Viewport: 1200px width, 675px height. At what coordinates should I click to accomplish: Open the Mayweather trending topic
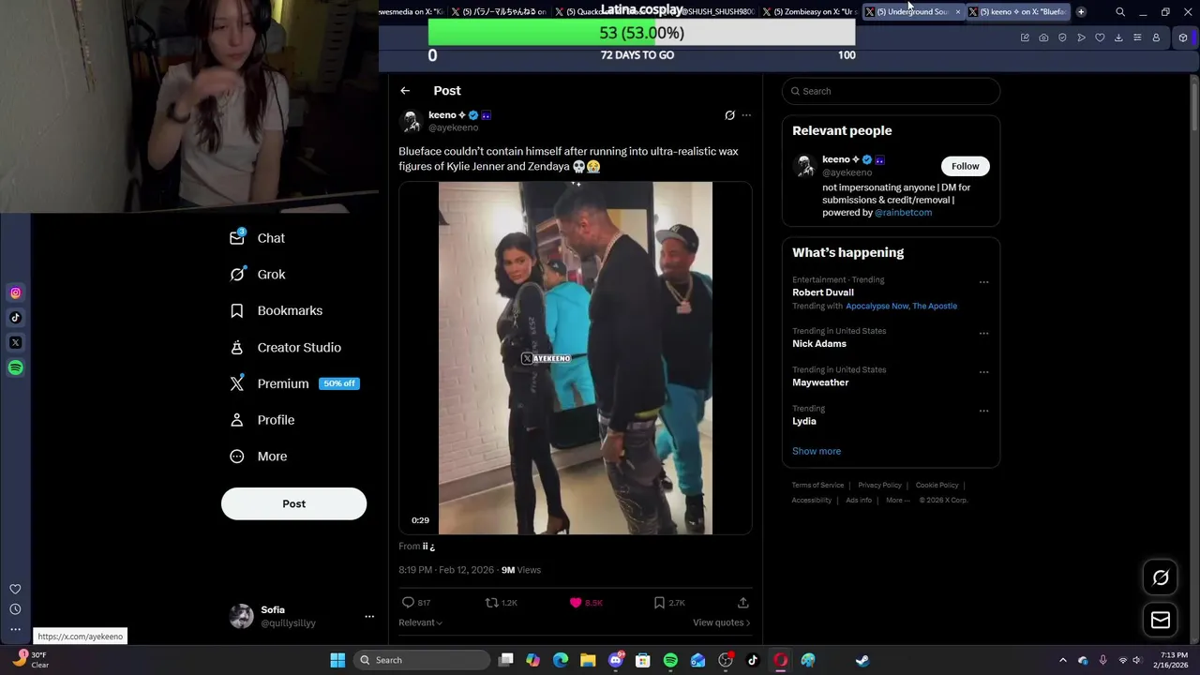(820, 382)
